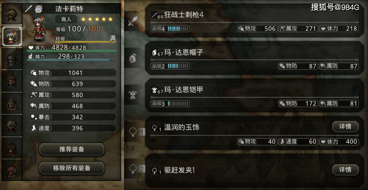Click the 移除所有装备 button

pyautogui.click(x=72, y=168)
